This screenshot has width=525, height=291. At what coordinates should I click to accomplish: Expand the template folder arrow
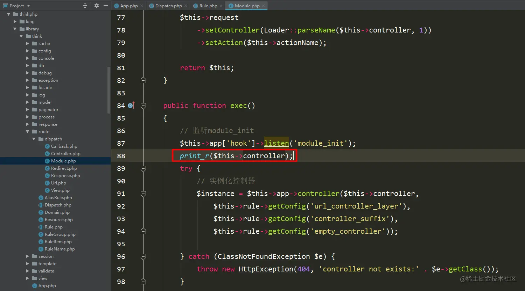28,264
